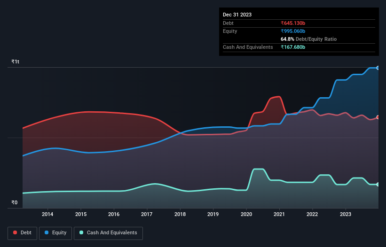Click the 64.8% Debt/Equity Ratio text
The height and width of the screenshot is (247, 386).
(x=308, y=39)
